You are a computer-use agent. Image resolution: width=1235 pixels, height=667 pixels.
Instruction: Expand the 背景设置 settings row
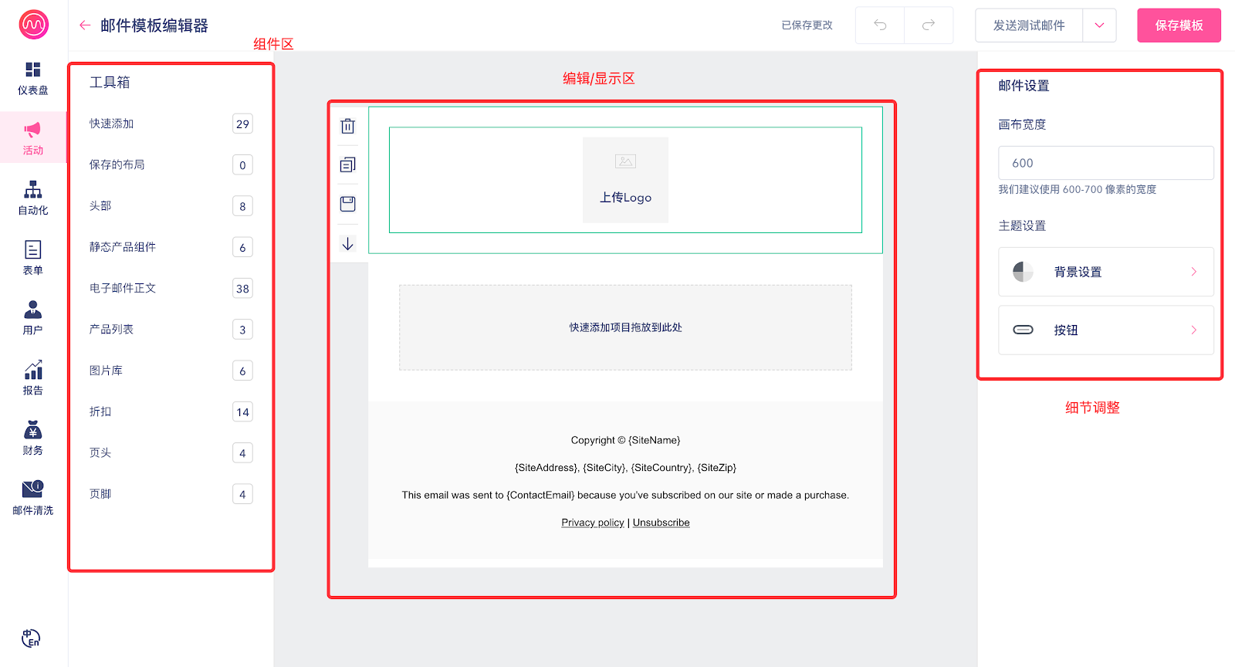pyautogui.click(x=1105, y=272)
